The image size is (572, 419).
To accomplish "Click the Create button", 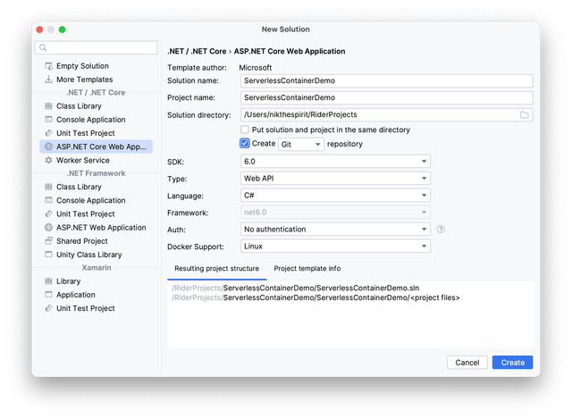I will pyautogui.click(x=512, y=363).
